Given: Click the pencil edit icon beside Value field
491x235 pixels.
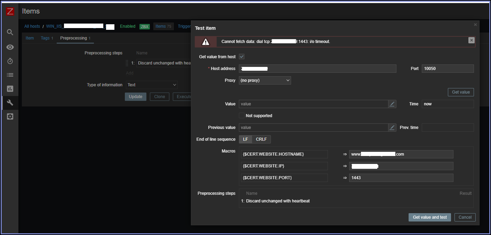Looking at the screenshot, I should [392, 104].
